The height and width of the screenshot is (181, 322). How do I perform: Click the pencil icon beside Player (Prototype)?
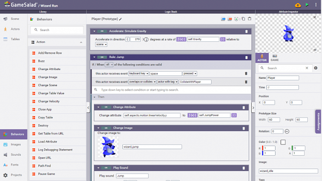(x=121, y=19)
